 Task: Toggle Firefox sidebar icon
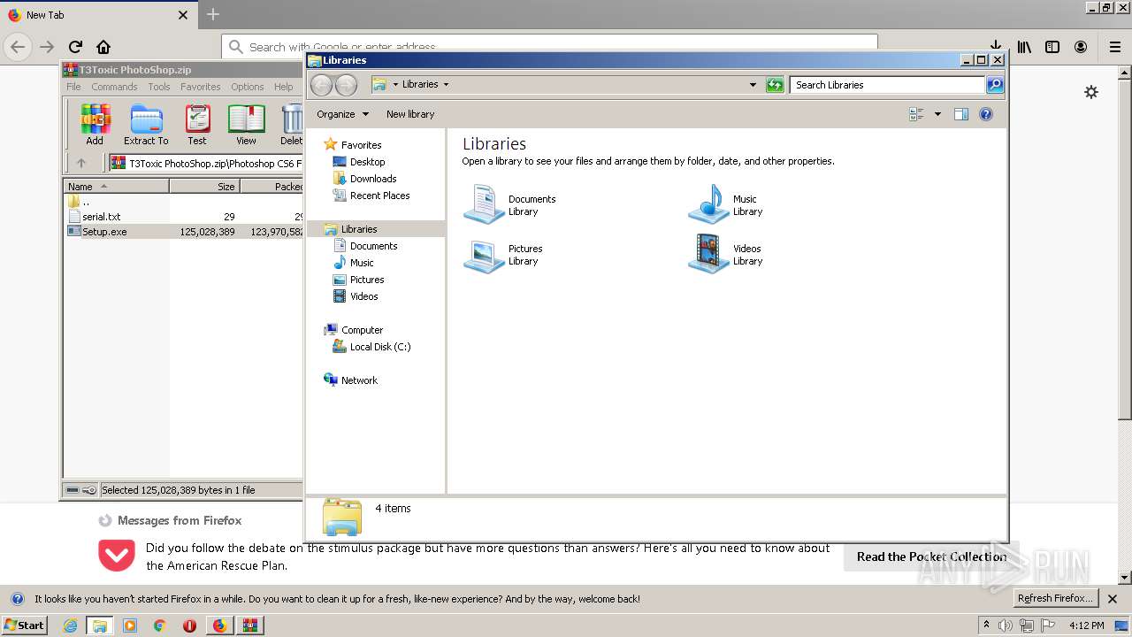pyautogui.click(x=1052, y=47)
